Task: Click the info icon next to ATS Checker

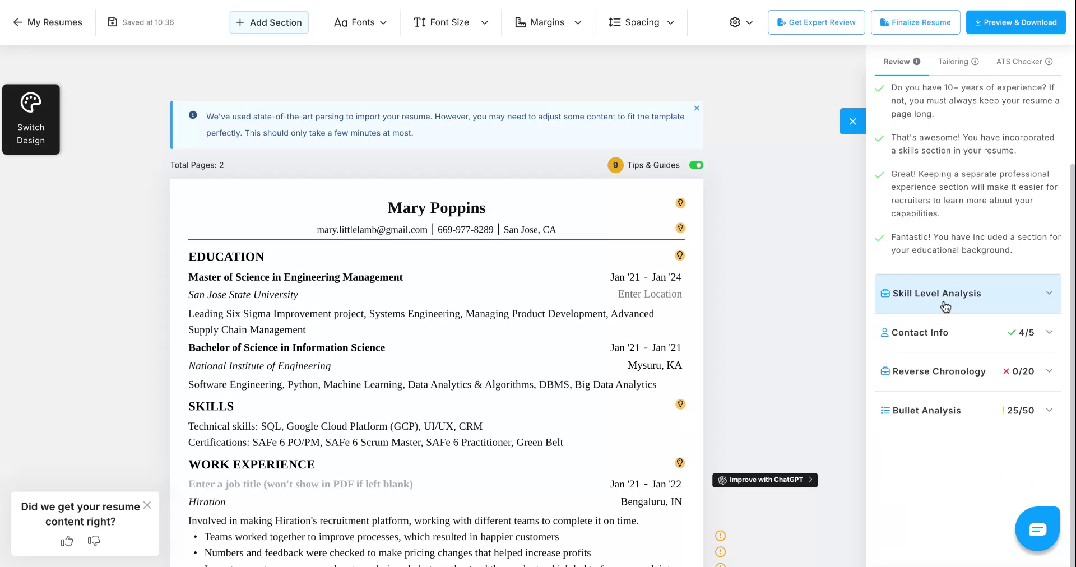Action: (x=1049, y=62)
